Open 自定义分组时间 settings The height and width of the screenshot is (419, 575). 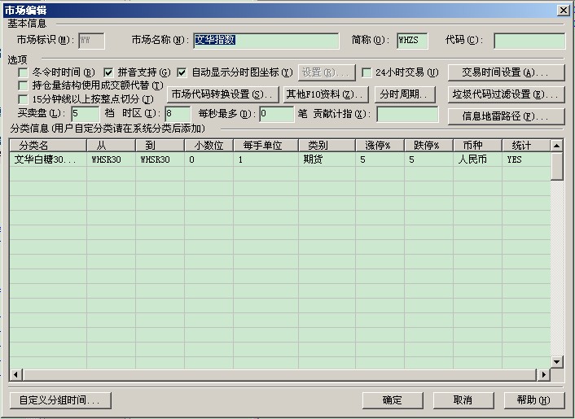click(x=59, y=400)
